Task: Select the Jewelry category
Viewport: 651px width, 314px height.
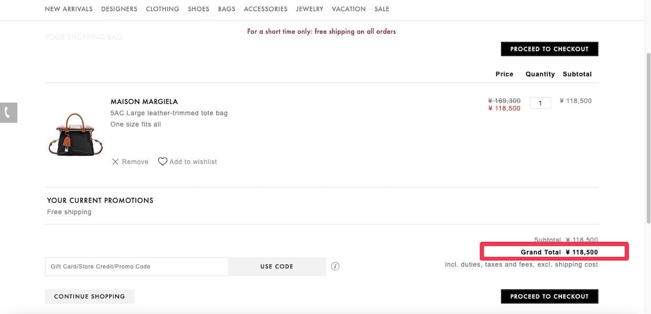Action: 310,9
